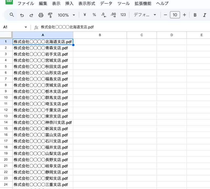
Task: Click the font size 10 input field
Action: (x=175, y=15)
